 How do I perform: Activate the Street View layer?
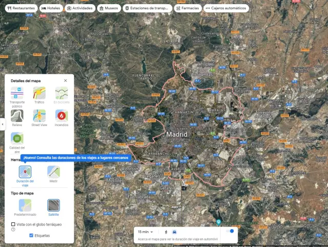[x=39, y=116]
